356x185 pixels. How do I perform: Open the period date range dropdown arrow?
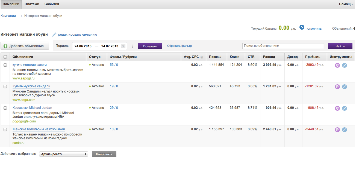click(123, 46)
